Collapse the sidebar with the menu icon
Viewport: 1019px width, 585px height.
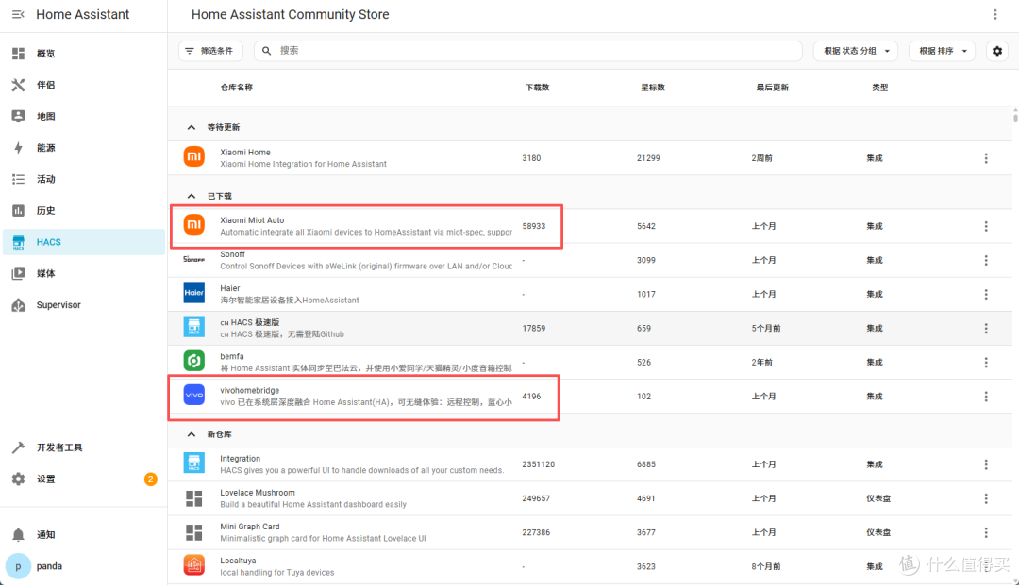click(18, 14)
